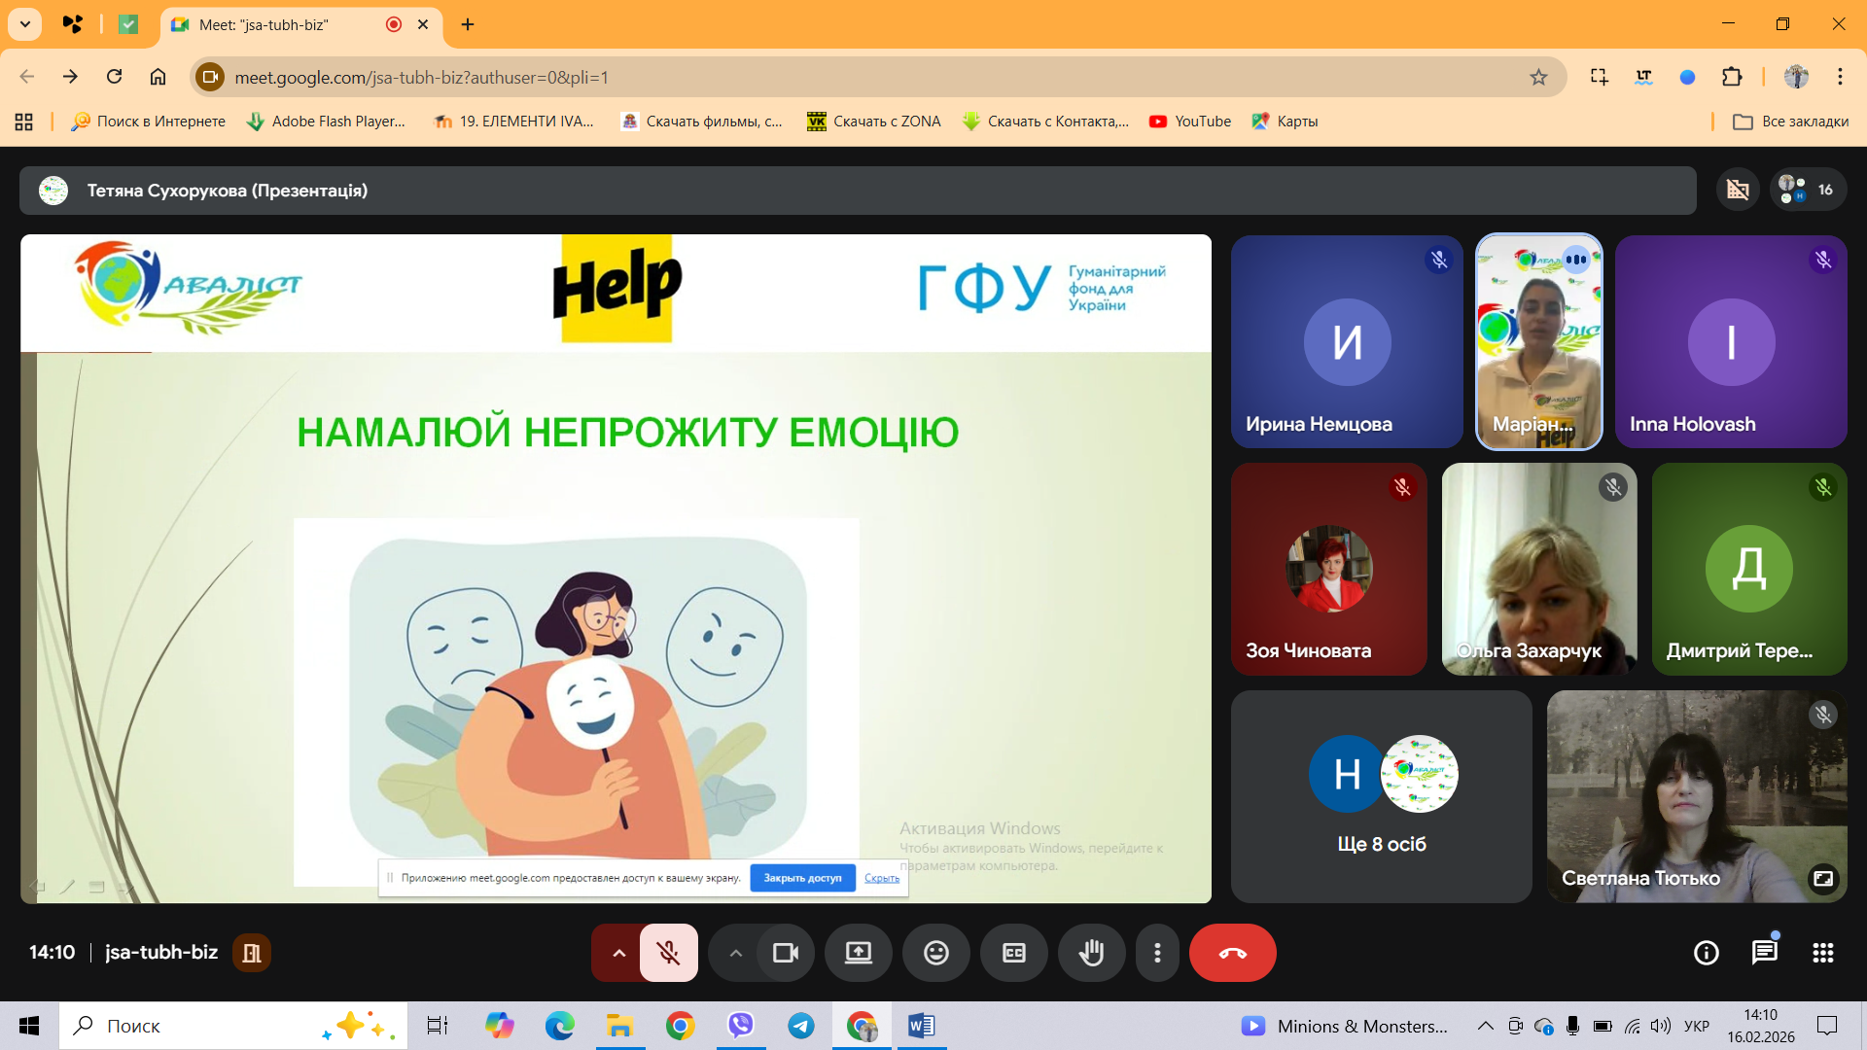The image size is (1867, 1050).
Task: Open the meeting details info icon
Action: pos(1706,953)
